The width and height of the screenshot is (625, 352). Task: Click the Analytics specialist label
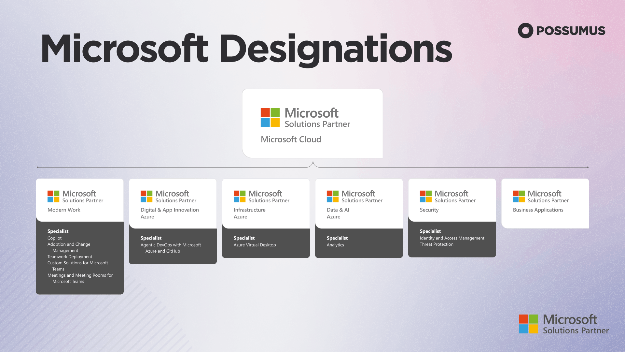[x=335, y=245]
